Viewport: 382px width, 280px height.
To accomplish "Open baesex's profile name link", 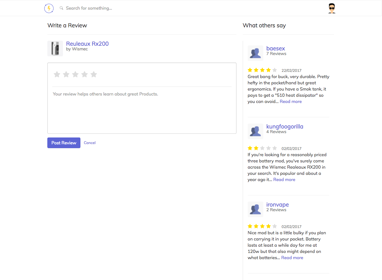I will (x=276, y=49).
